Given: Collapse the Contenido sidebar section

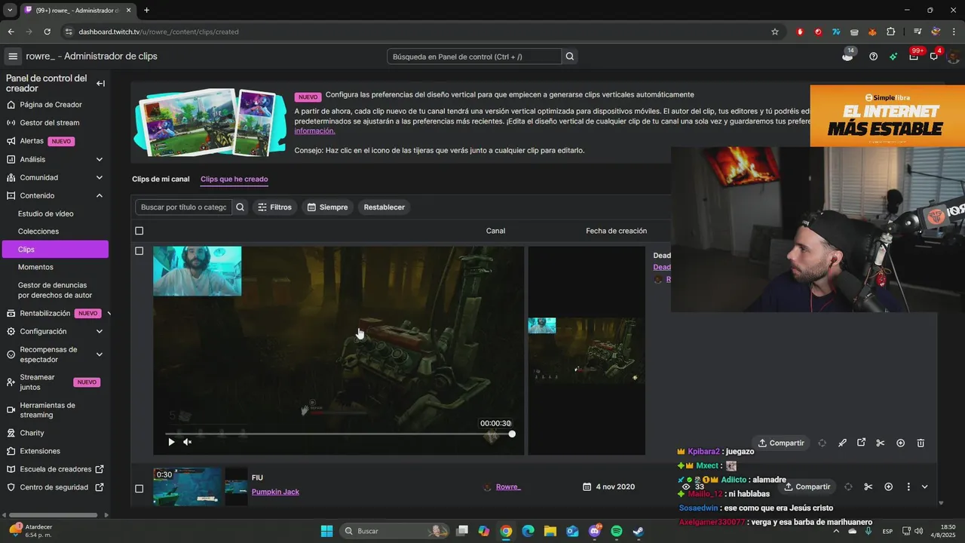Looking at the screenshot, I should [100, 195].
